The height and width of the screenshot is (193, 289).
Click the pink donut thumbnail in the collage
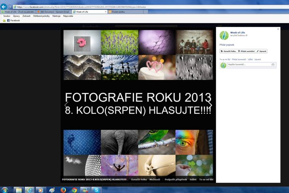[x=82, y=42]
